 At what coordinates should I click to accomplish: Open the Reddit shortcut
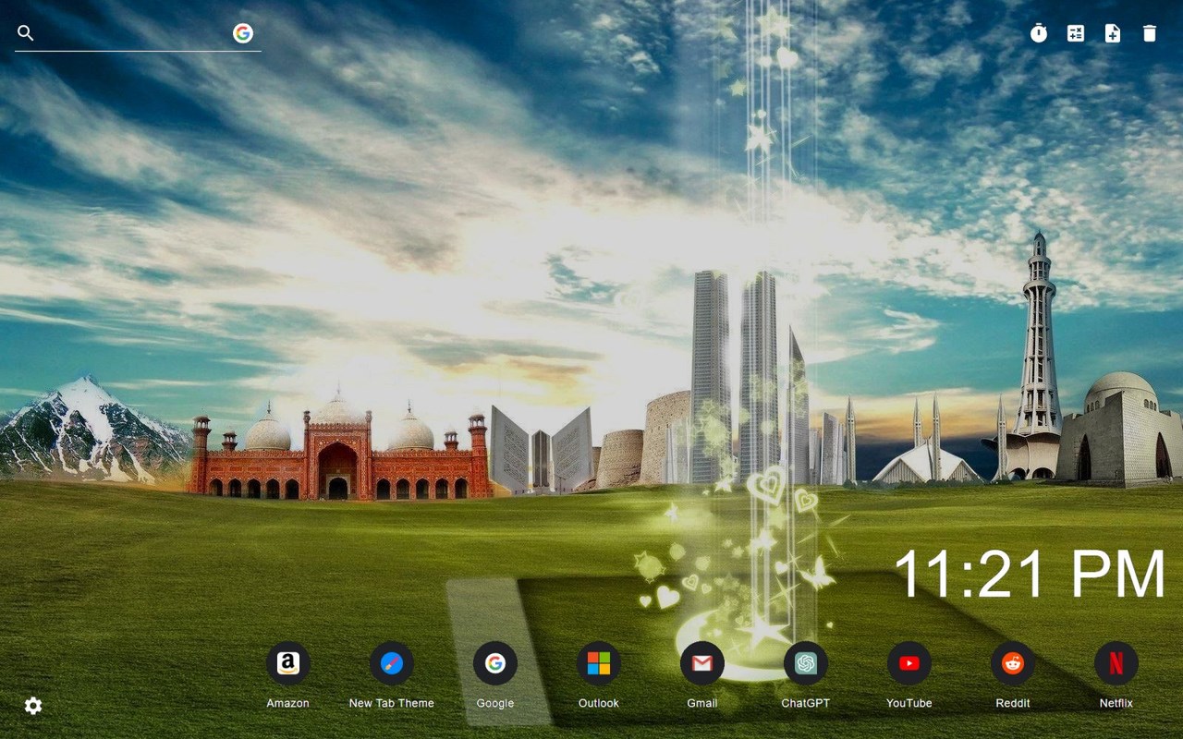[x=1012, y=662]
